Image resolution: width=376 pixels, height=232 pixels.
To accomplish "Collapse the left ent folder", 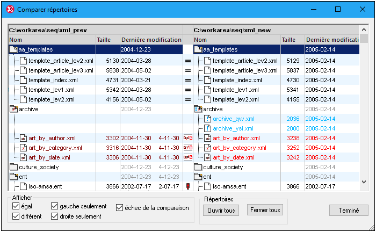I will click(x=14, y=177).
